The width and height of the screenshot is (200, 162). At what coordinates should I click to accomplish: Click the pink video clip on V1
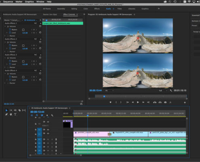[x=91, y=134]
